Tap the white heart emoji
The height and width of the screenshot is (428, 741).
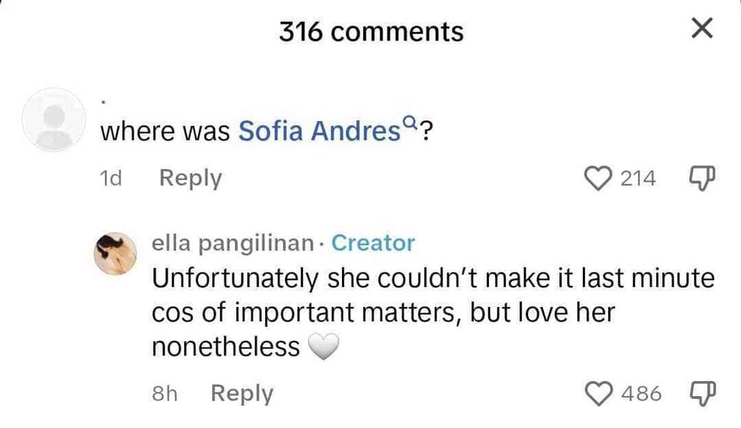click(324, 347)
